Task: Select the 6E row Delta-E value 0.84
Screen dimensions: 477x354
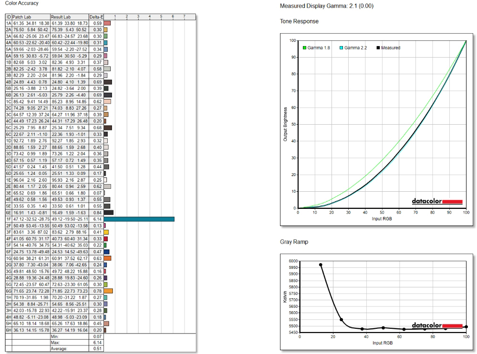Action: tap(97, 213)
